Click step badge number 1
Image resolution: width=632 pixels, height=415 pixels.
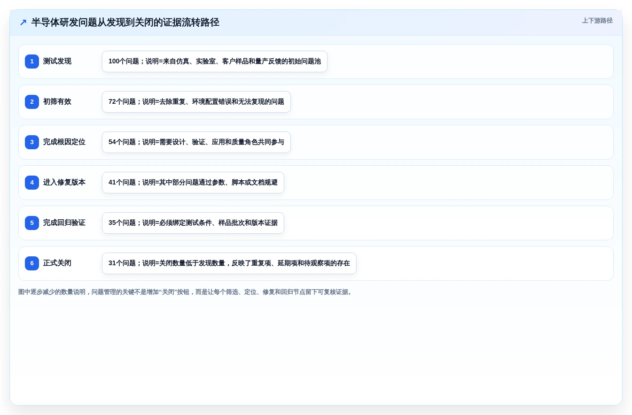click(x=32, y=61)
